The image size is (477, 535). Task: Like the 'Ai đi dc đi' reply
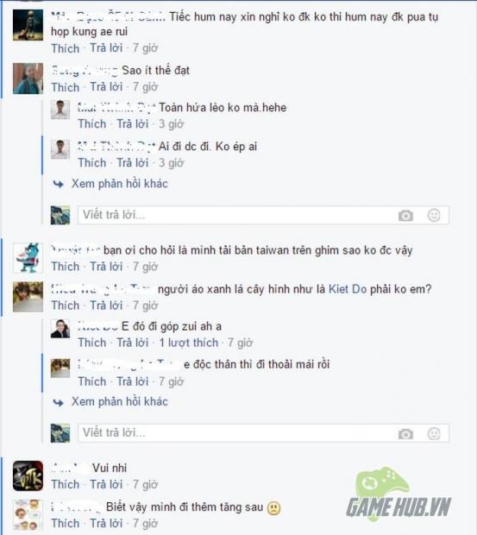tap(92, 163)
